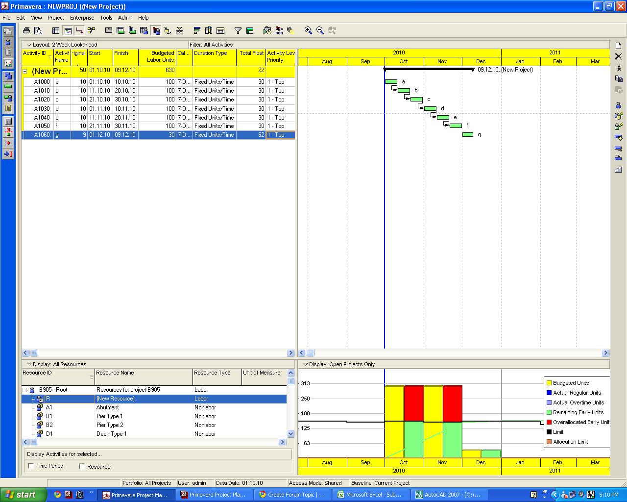Click the resource list scroll-down arrow
This screenshot has height=502, width=627.
[x=290, y=433]
